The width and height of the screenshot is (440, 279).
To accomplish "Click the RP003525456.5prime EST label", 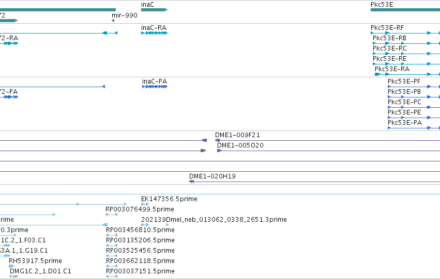I will pos(140,251).
